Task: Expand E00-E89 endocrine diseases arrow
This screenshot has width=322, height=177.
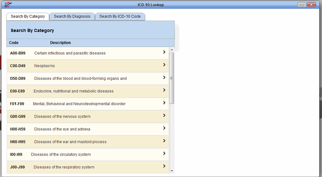Action: 164,90
